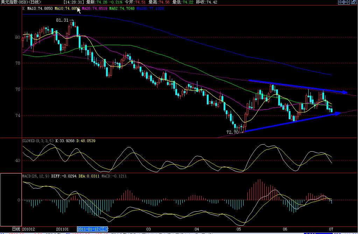Go to the previous chart with the left arrow icon

(341, 2)
